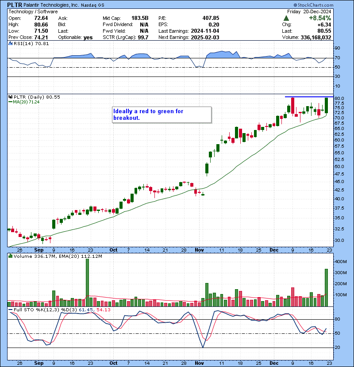
Task: Click the Fwd Dividend N/A value
Action: point(144,25)
